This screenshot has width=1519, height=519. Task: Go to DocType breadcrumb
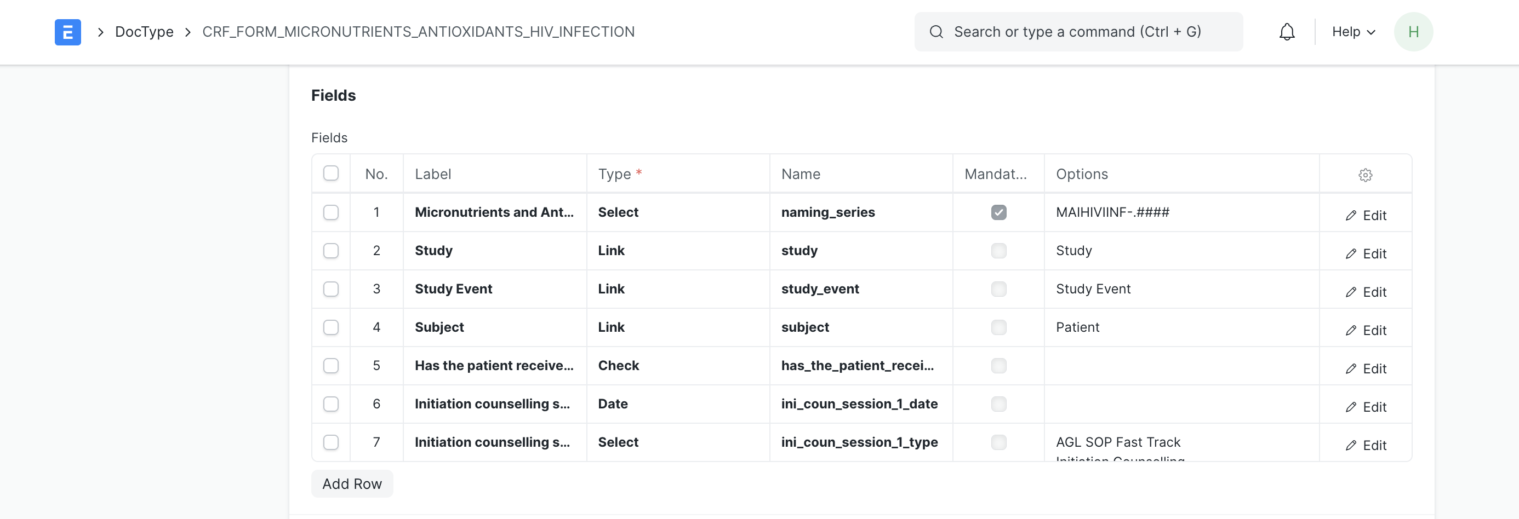coord(144,32)
